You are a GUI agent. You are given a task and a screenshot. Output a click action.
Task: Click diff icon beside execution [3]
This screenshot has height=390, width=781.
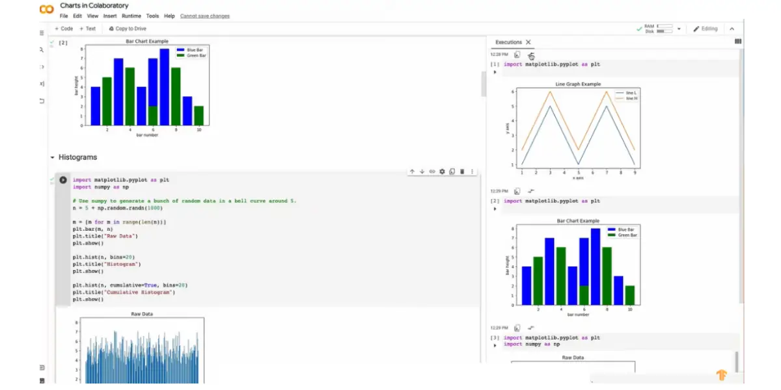point(531,328)
